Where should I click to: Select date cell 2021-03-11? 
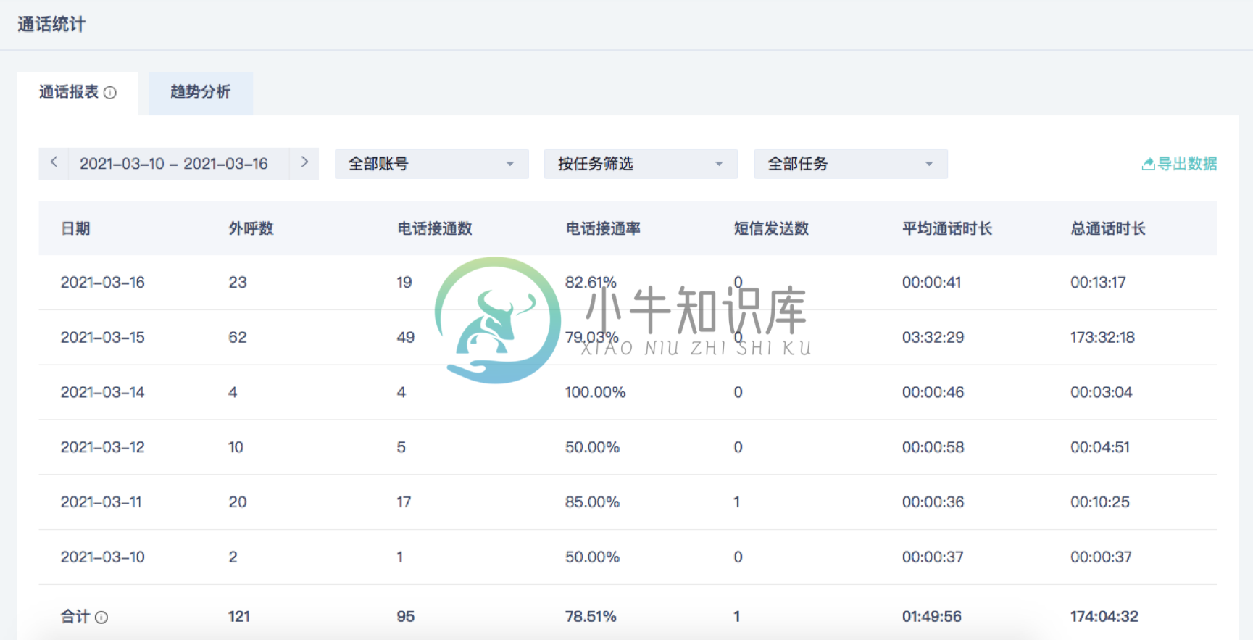pos(101,502)
